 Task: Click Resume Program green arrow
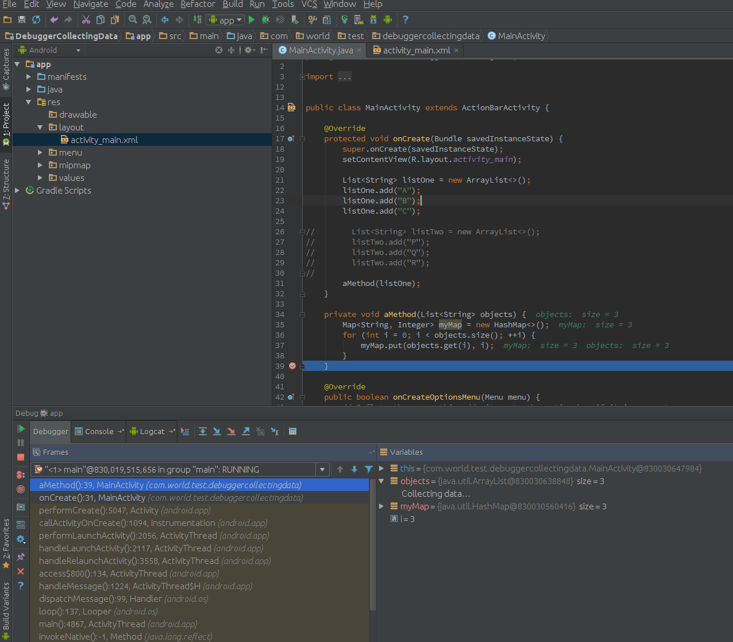click(x=21, y=428)
